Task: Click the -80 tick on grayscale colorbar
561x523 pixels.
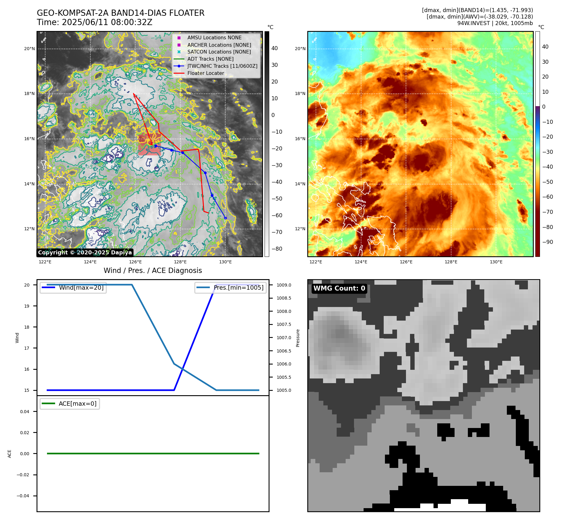Action: (277, 249)
